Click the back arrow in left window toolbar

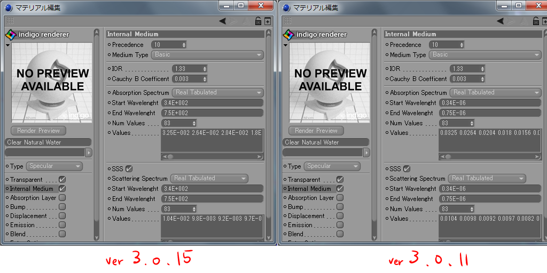222,21
